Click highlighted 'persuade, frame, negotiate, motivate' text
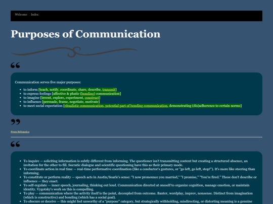 tap(71, 102)
